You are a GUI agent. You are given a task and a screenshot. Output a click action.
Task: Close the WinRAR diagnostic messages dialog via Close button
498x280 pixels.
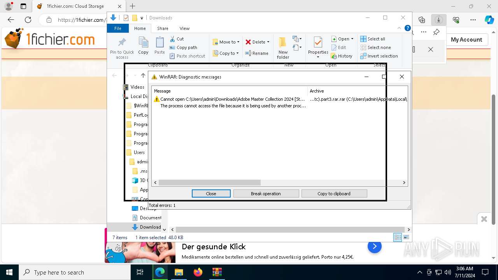coord(211,193)
